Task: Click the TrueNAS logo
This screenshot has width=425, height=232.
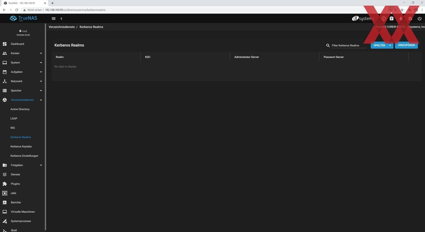Action: pyautogui.click(x=23, y=18)
